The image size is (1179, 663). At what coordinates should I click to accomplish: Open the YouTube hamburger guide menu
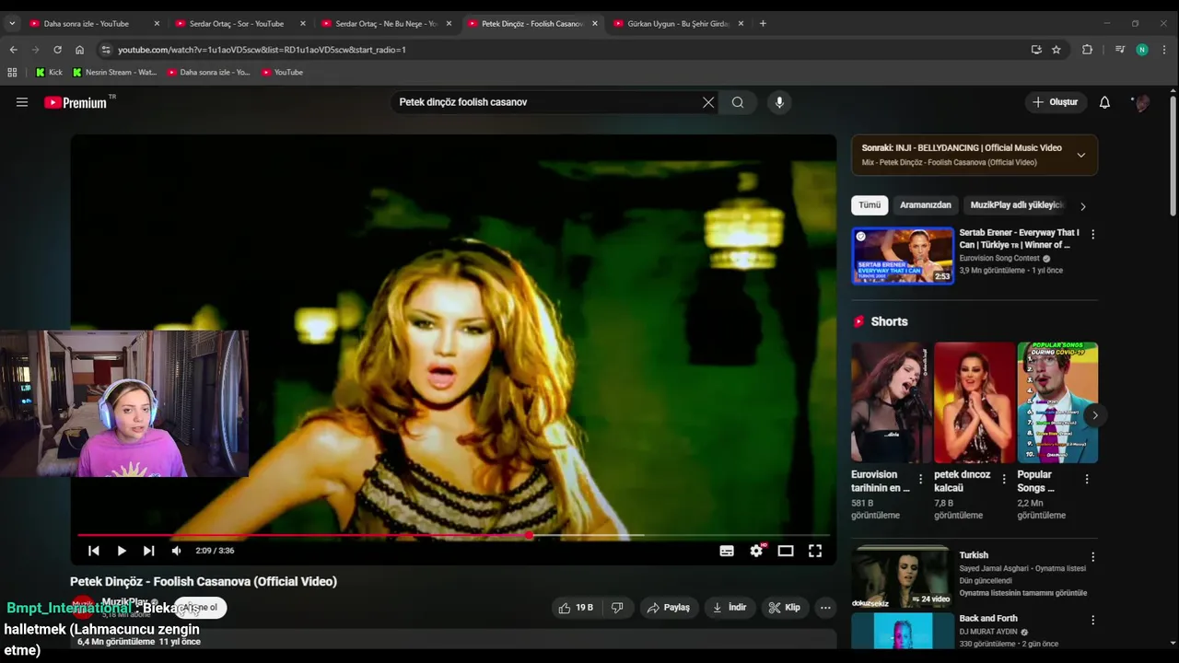click(22, 102)
